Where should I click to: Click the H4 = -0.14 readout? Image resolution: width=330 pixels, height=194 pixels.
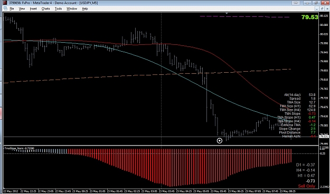pos(305,170)
